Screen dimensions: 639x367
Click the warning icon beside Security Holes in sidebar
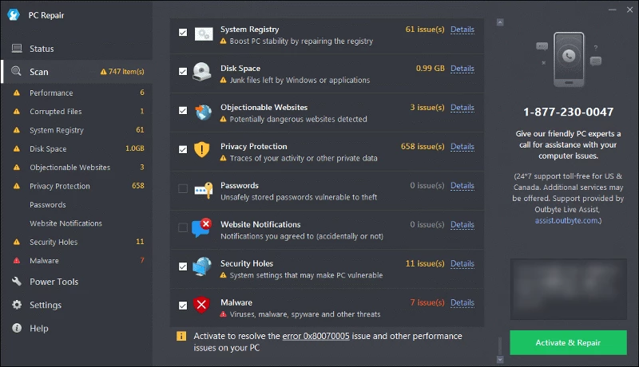coord(17,242)
